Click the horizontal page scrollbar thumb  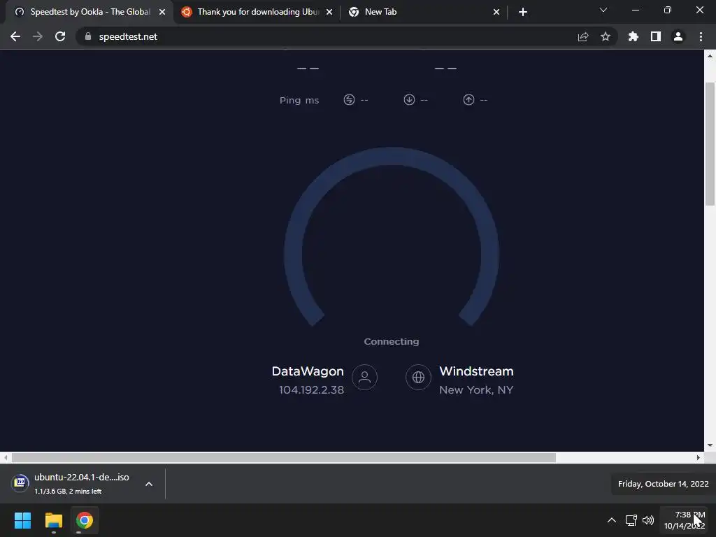click(x=284, y=457)
